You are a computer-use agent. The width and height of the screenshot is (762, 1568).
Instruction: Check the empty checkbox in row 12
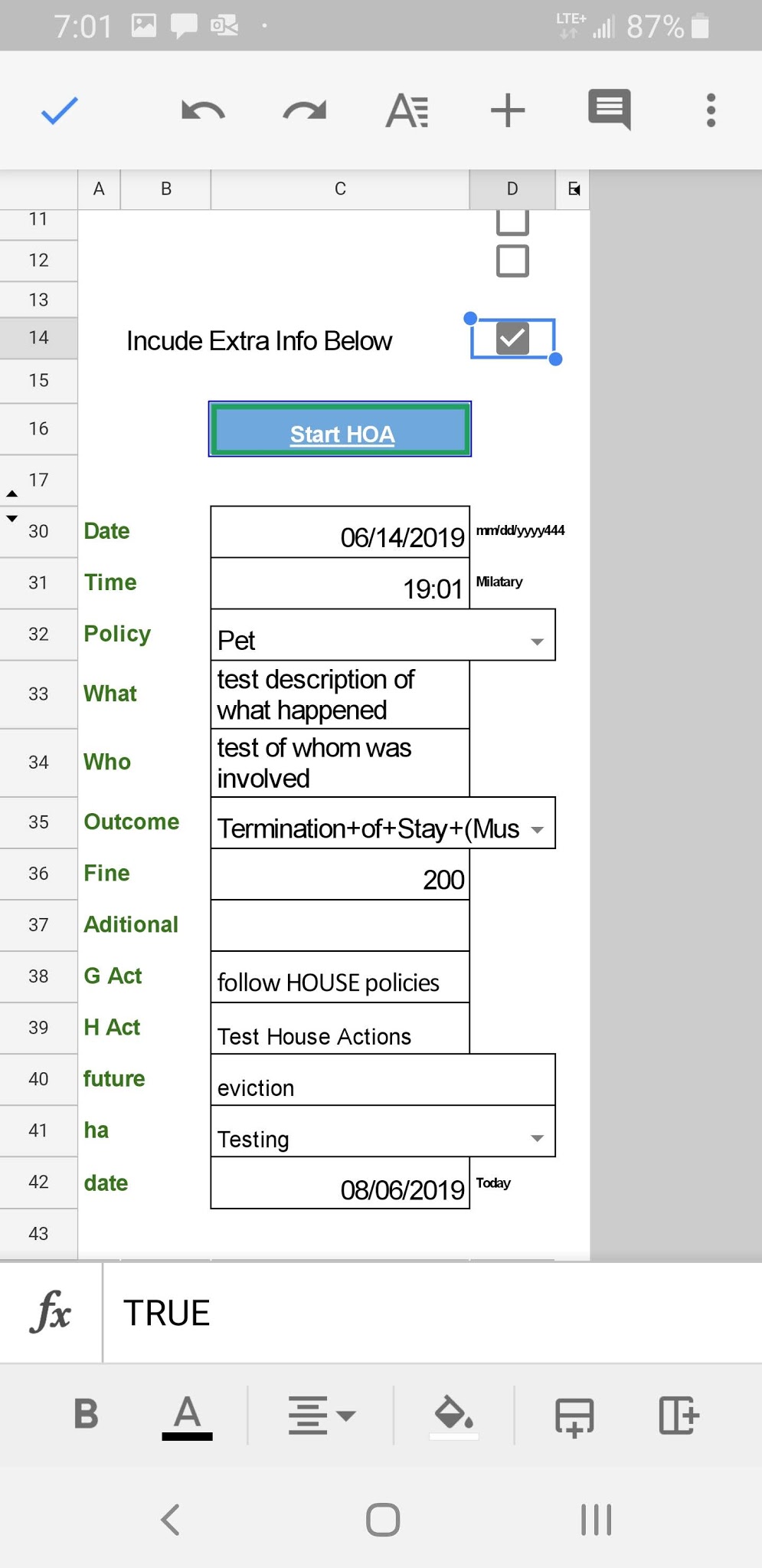click(x=512, y=261)
